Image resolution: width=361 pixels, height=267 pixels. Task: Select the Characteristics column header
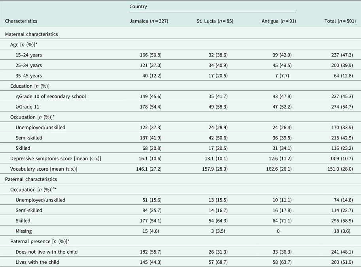point(23,21)
